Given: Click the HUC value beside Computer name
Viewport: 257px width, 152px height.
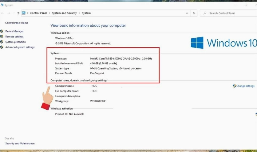Looking at the screenshot, I should 94,86.
